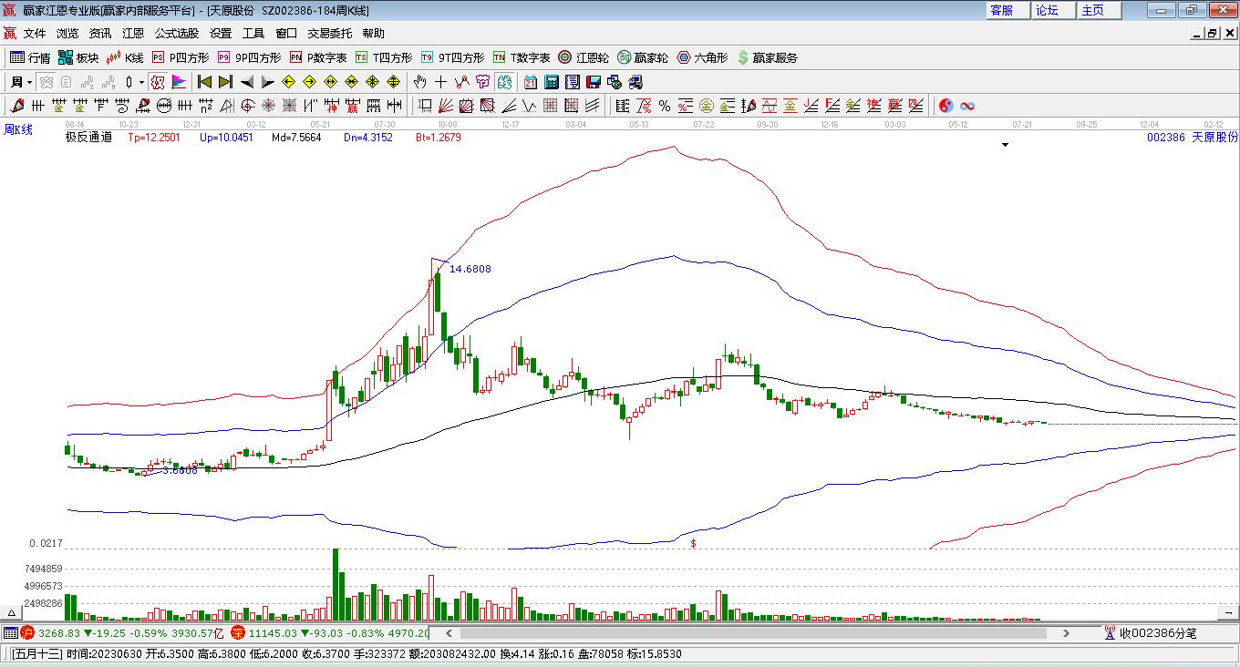Click the colored flag chart icon
Image resolution: width=1240 pixels, height=667 pixels.
[179, 82]
